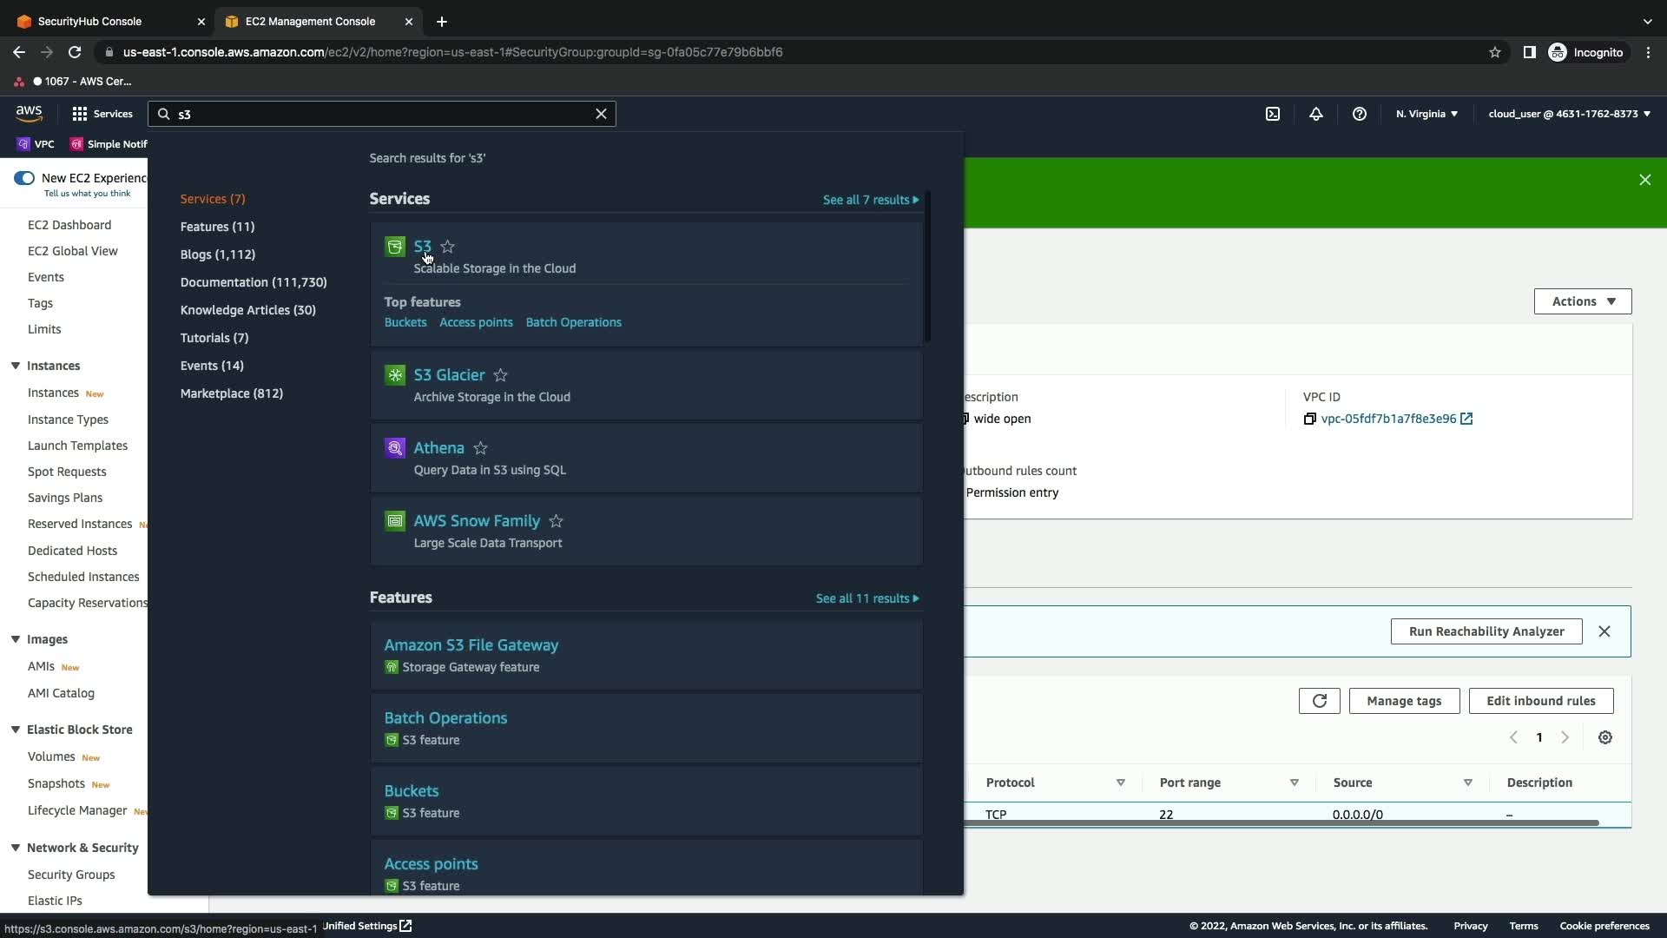The height and width of the screenshot is (938, 1667).
Task: Expand the Actions dropdown button
Action: click(1583, 301)
